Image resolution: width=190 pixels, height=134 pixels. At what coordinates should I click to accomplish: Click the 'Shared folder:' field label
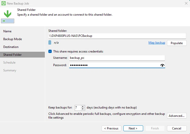tap(58, 31)
